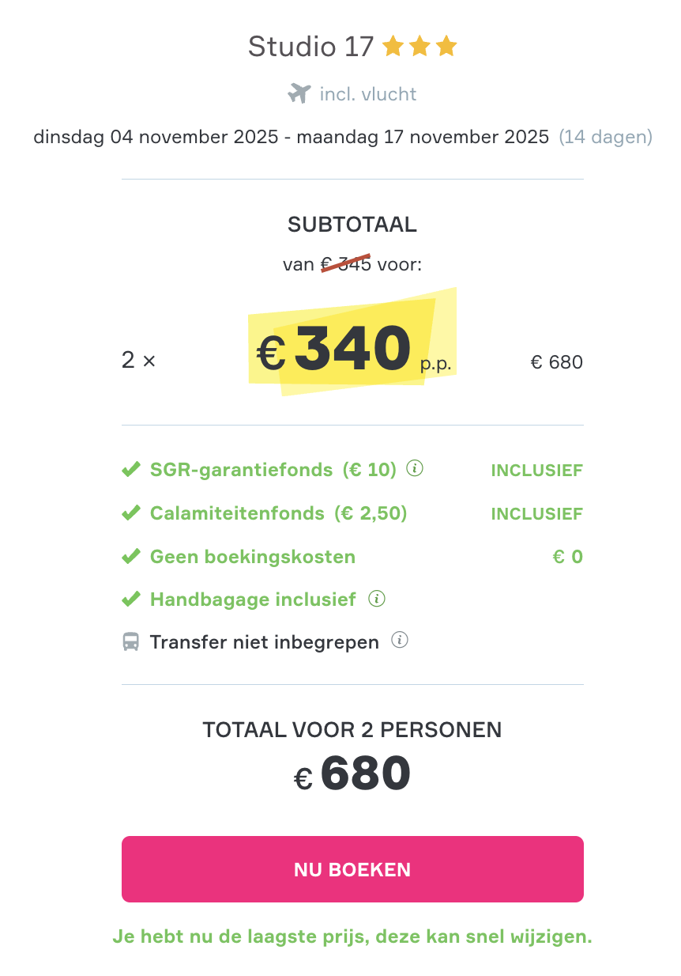Click the INCLUSIEF label beside SGR-garantiefonds

(x=536, y=469)
